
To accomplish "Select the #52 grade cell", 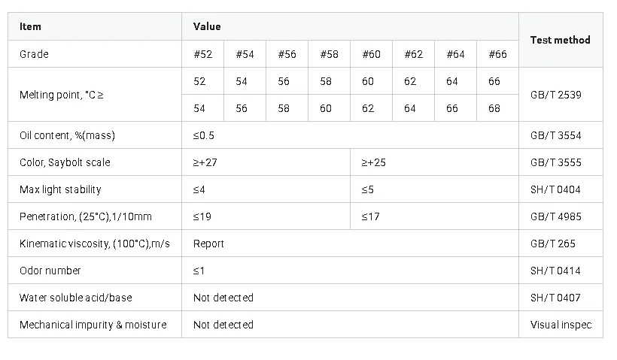I will [x=202, y=54].
